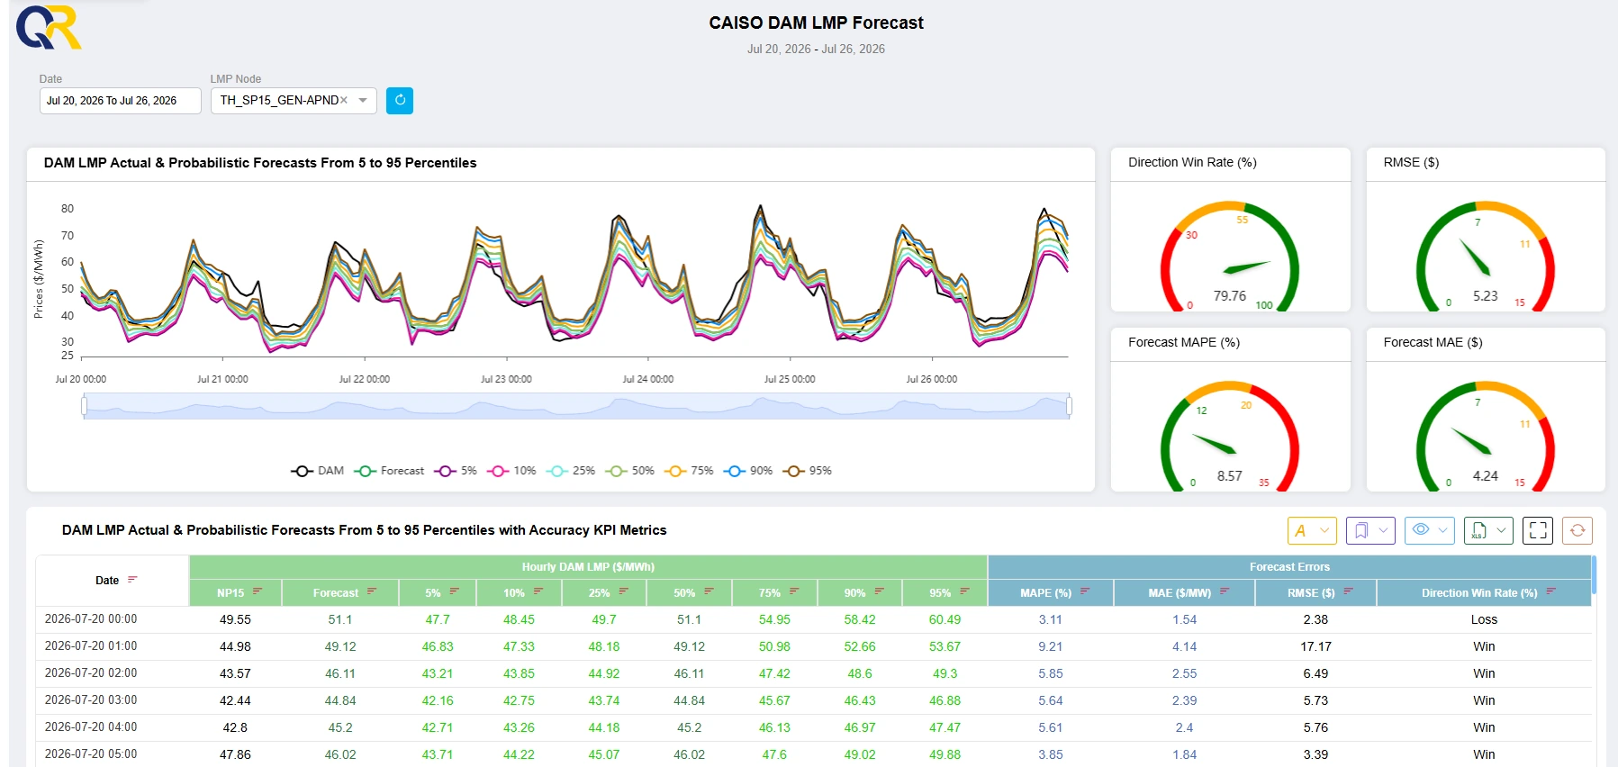The image size is (1618, 767).
Task: Toggle the 90% series in the chart legend
Action: point(748,471)
